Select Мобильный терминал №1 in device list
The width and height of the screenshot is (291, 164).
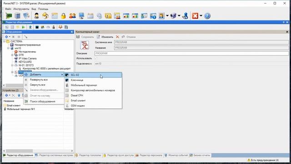click(21, 109)
